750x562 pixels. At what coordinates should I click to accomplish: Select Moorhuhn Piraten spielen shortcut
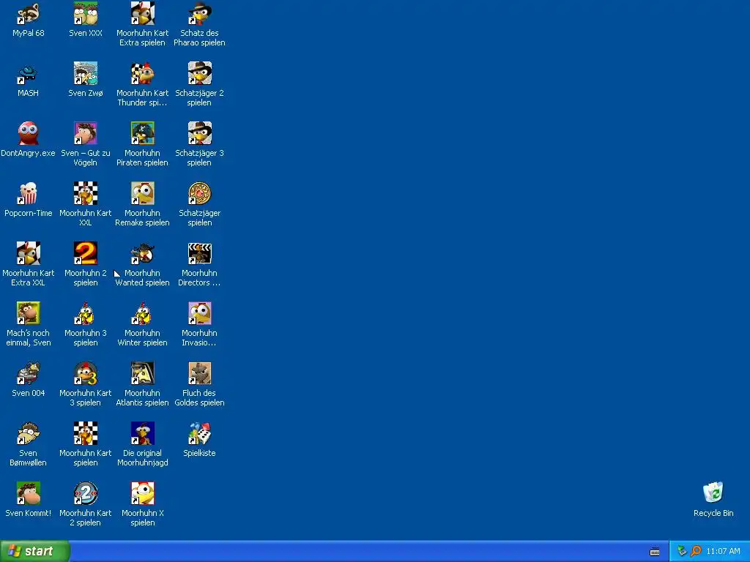click(x=143, y=133)
